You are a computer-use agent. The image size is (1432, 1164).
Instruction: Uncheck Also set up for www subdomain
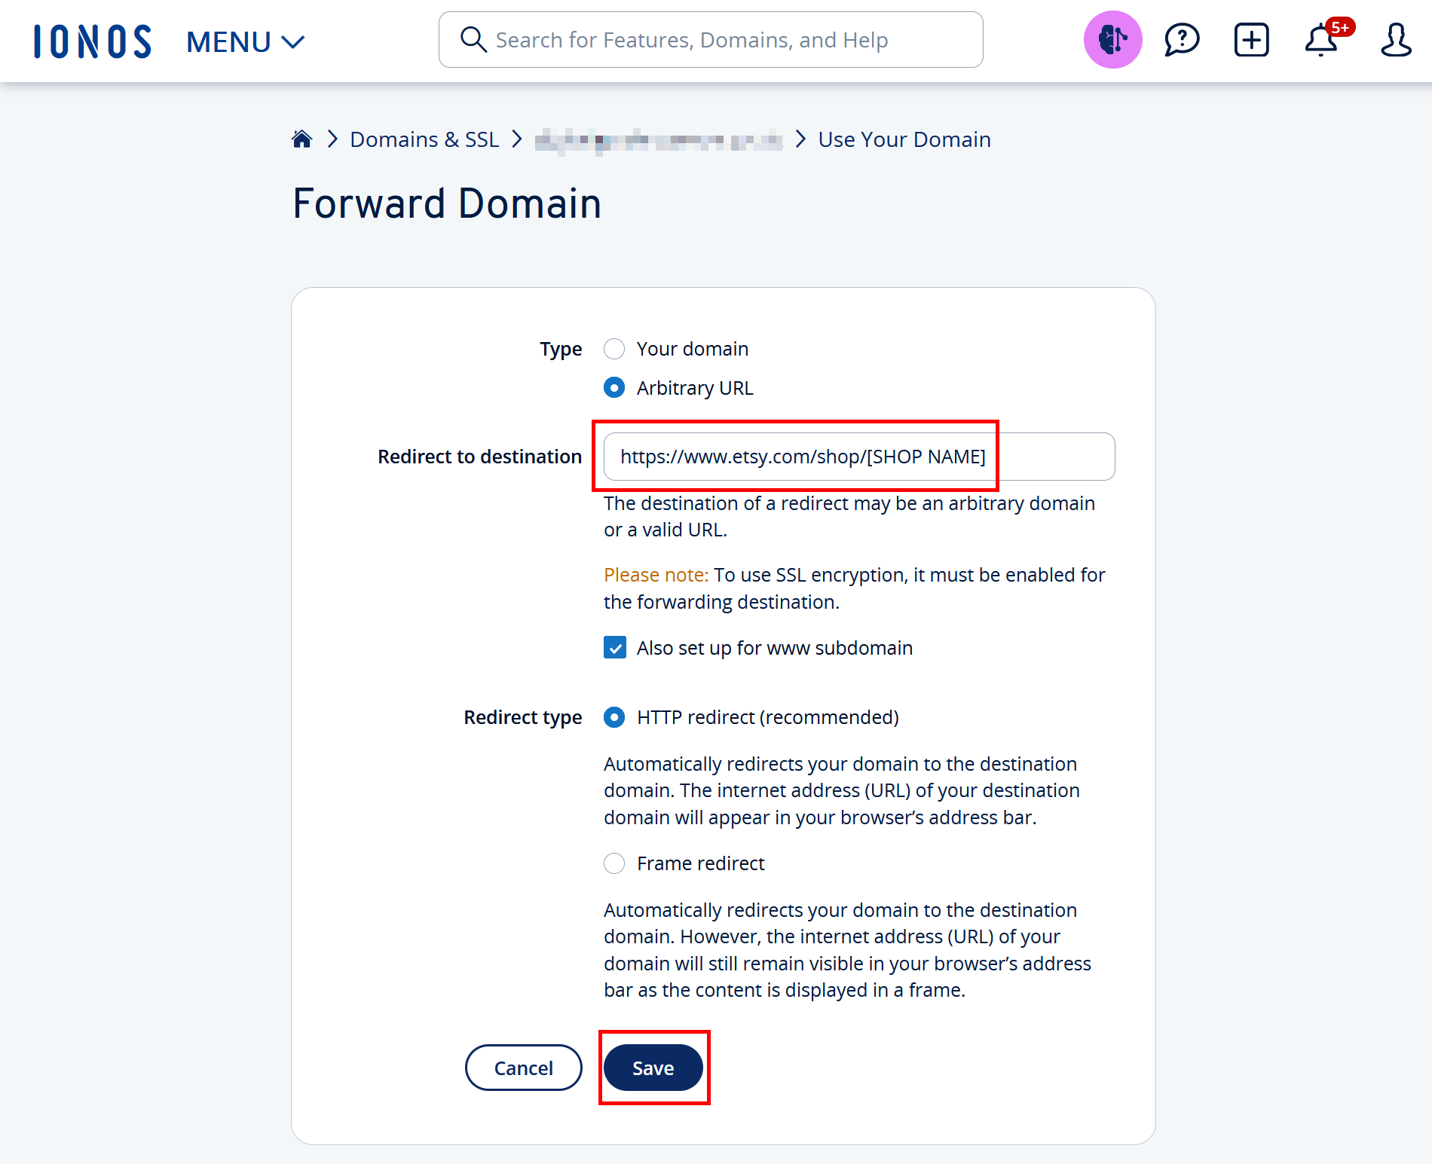(615, 648)
